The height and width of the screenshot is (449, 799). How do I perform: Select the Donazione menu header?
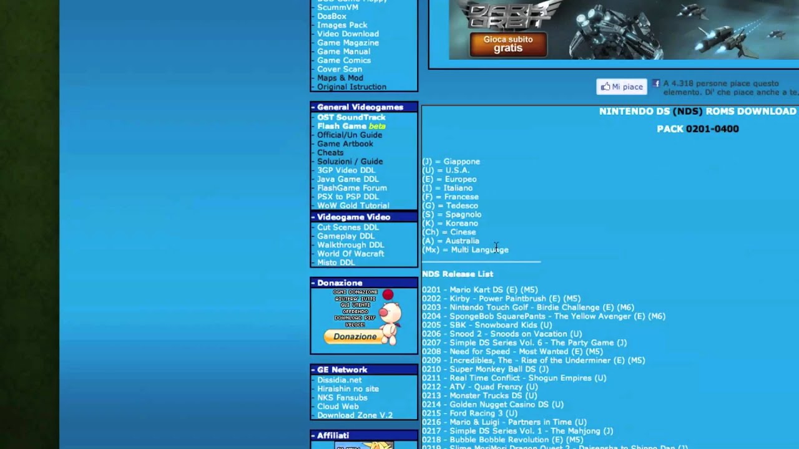364,283
